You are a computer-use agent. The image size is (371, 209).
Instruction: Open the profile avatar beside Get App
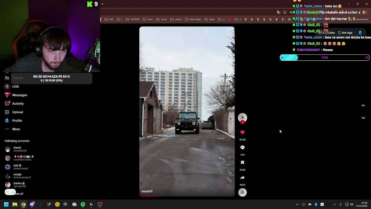[x=360, y=33]
